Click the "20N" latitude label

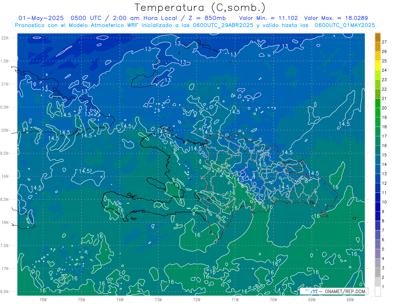coord(5,131)
